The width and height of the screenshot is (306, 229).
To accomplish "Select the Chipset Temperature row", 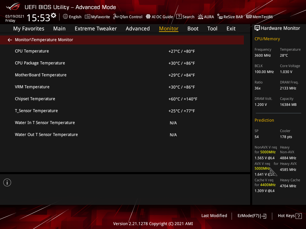I will tap(122, 99).
